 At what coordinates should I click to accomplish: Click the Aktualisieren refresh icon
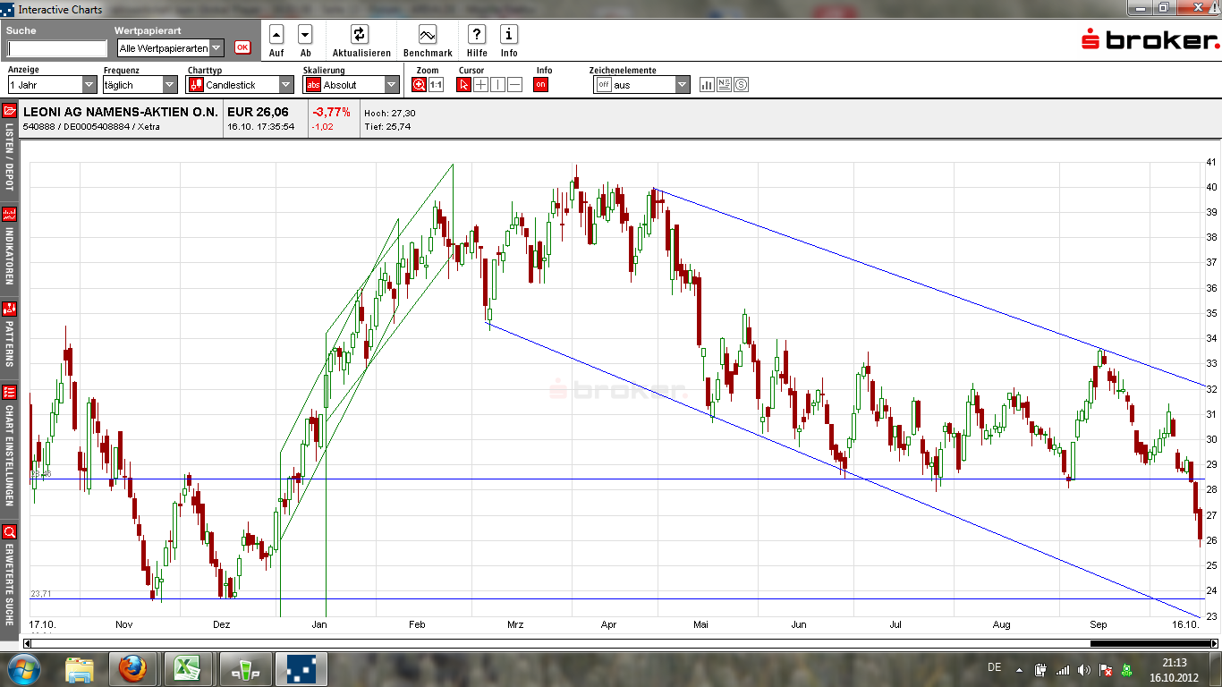359,35
